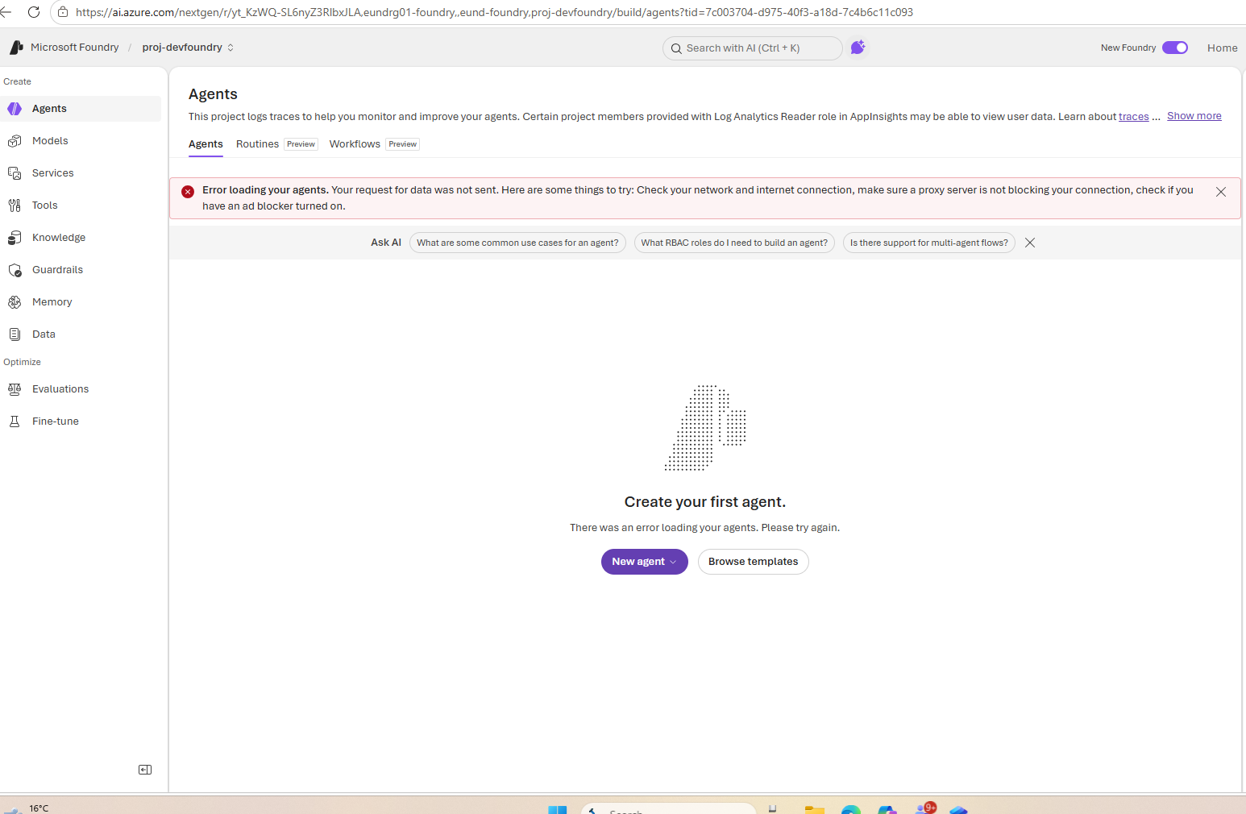Click the 'Ask AI' label

(x=386, y=243)
